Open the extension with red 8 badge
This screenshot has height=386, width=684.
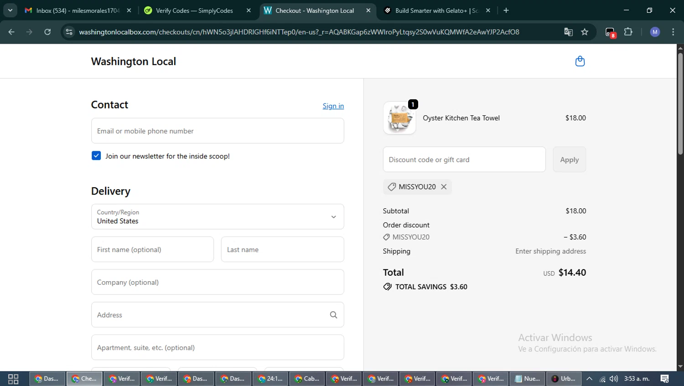point(610,32)
